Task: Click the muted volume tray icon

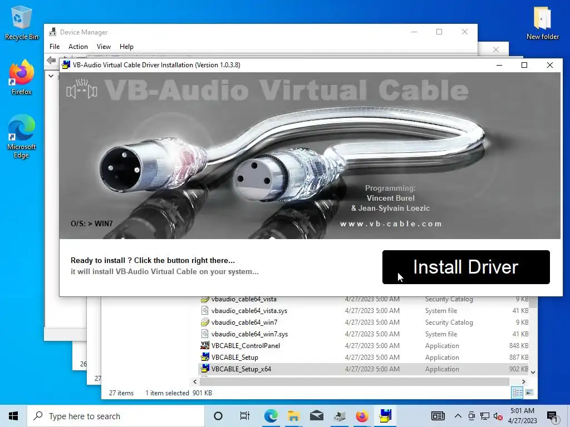Action: (x=498, y=416)
